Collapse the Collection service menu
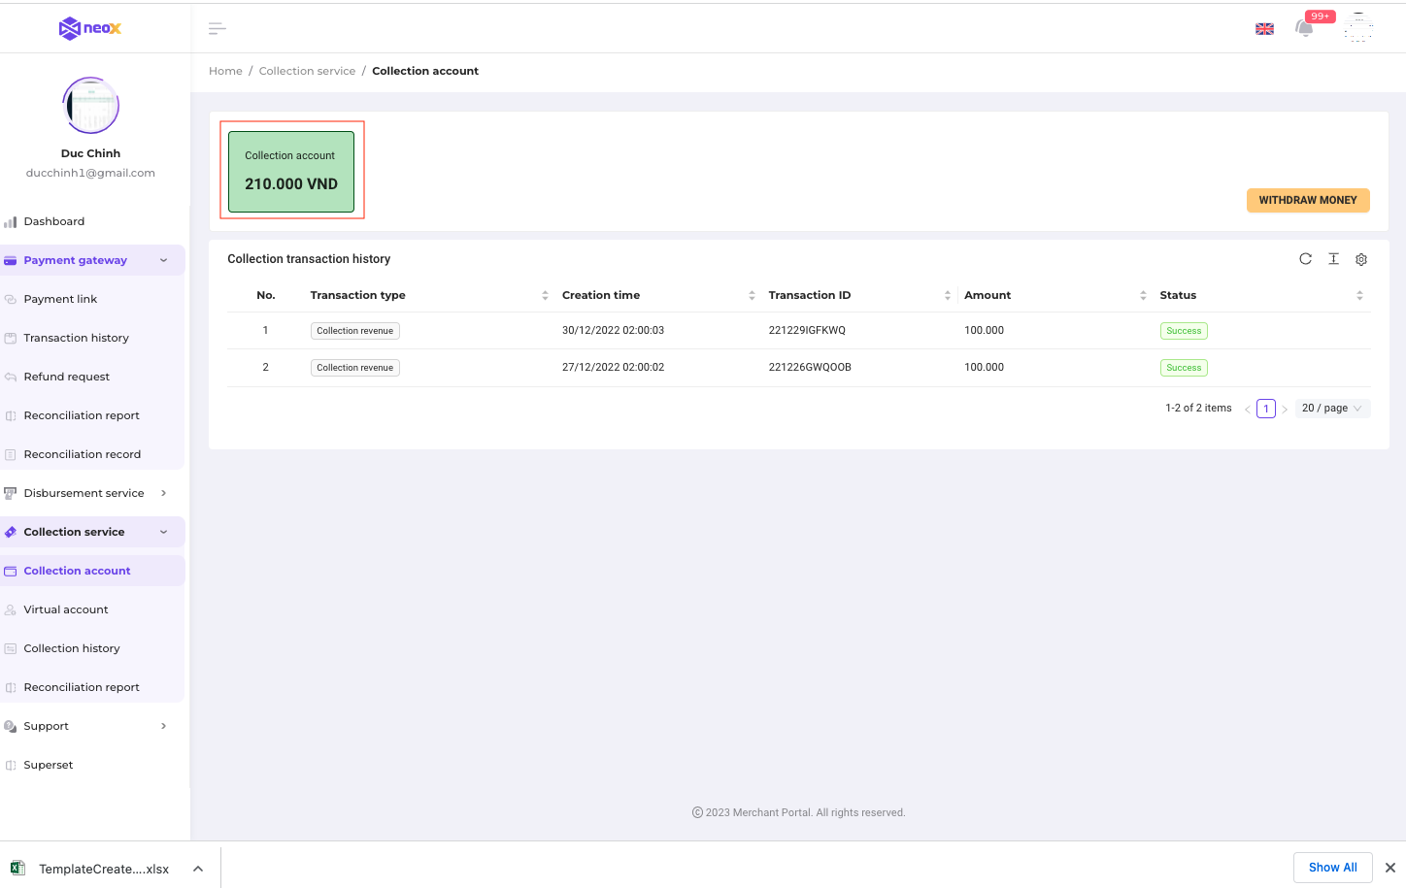 92,532
